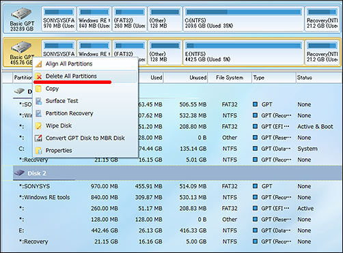The width and height of the screenshot is (343, 253).
Task: Select second disk Recovery 21.2 GB block
Action: click(x=322, y=53)
